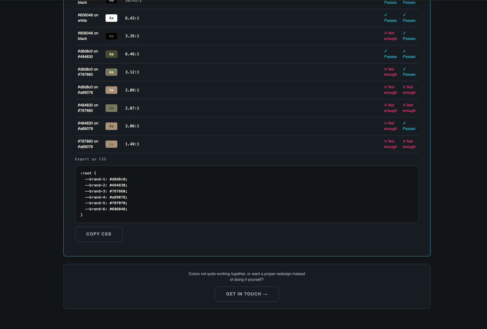Image resolution: width=487 pixels, height=329 pixels.
Task: Select the Aa swatch for #d8d8c0 on #787860
Action: click(x=111, y=72)
